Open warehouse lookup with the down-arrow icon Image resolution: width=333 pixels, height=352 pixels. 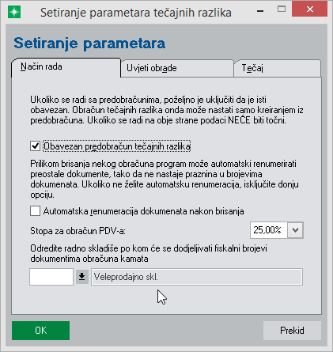pos(82,277)
